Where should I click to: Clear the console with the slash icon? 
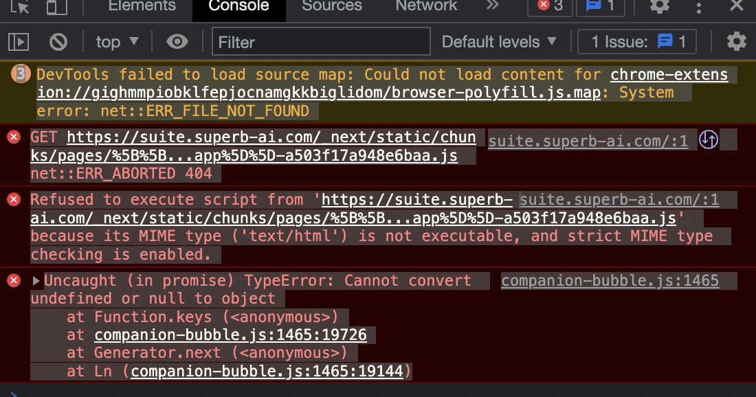[x=58, y=42]
